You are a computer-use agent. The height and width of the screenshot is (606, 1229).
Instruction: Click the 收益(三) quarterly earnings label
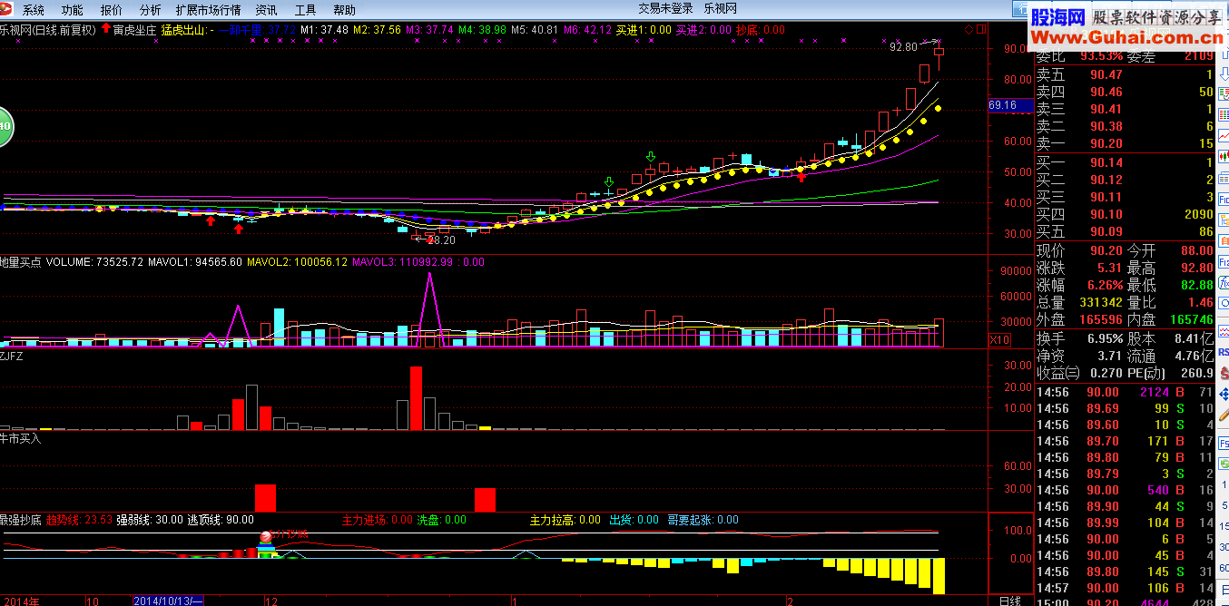tap(1059, 373)
